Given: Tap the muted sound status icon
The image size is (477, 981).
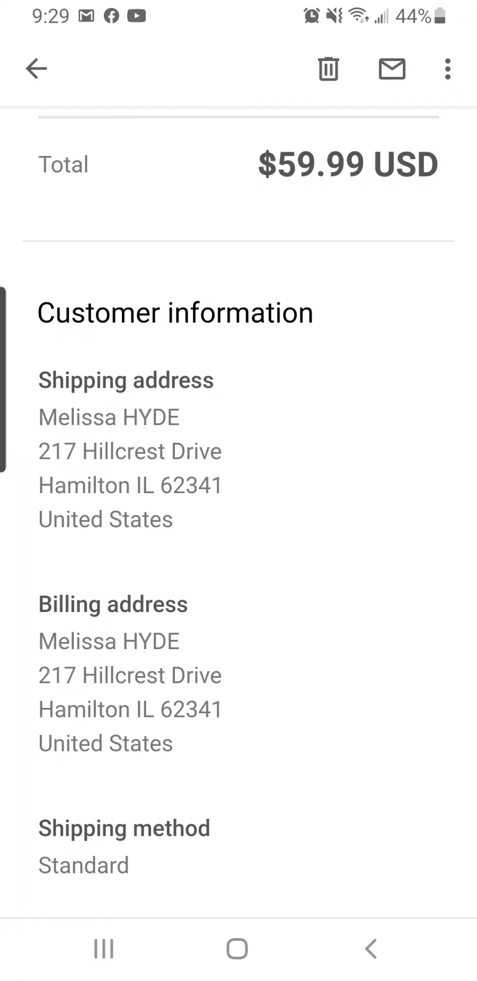Looking at the screenshot, I should (x=334, y=16).
